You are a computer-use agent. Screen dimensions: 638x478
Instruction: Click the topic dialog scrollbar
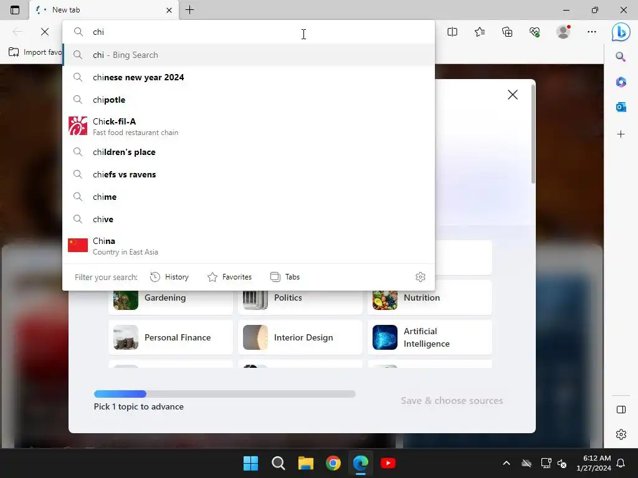point(533,134)
